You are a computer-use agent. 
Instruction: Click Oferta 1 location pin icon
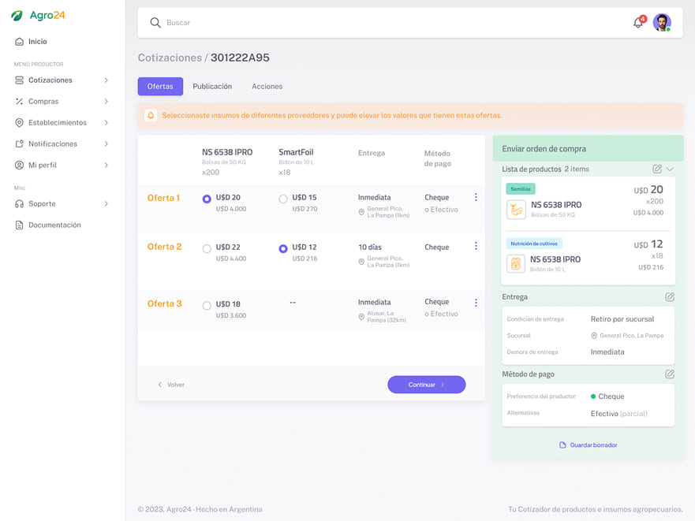pos(361,212)
